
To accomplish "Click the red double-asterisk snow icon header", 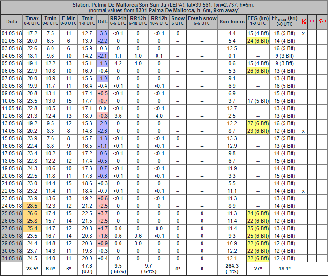I will pos(312,22).
